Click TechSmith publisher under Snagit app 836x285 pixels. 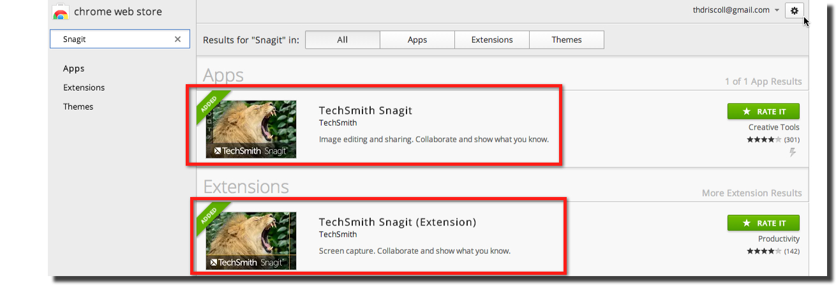coord(338,123)
